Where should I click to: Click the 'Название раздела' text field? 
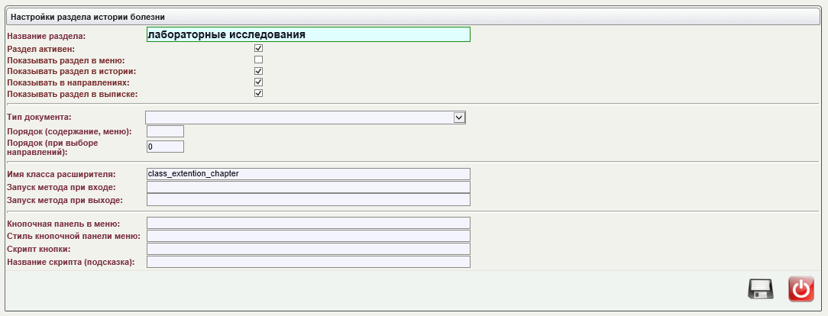point(308,34)
